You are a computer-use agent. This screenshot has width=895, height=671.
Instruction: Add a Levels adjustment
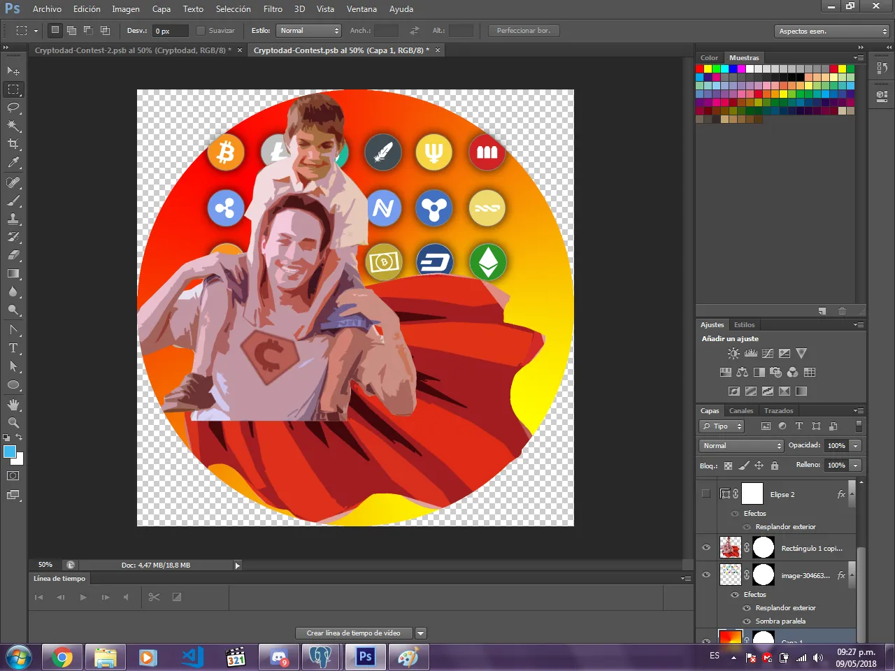(x=751, y=354)
